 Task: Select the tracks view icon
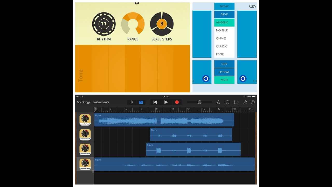point(141,102)
